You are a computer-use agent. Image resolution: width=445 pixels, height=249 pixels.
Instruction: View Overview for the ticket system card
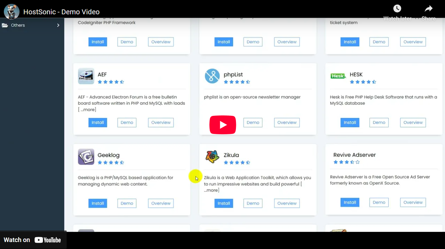pos(413,42)
